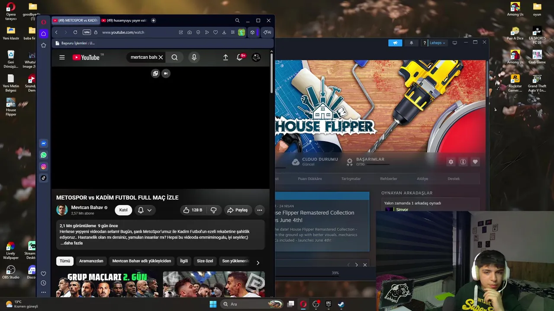The height and width of the screenshot is (311, 554).
Task: Click the Katıl join button
Action: click(123, 210)
